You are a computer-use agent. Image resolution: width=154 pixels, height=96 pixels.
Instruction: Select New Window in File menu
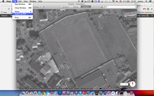point(23,4)
